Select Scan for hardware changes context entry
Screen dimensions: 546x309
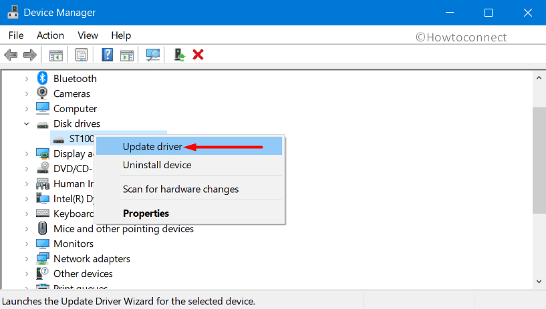(189, 189)
